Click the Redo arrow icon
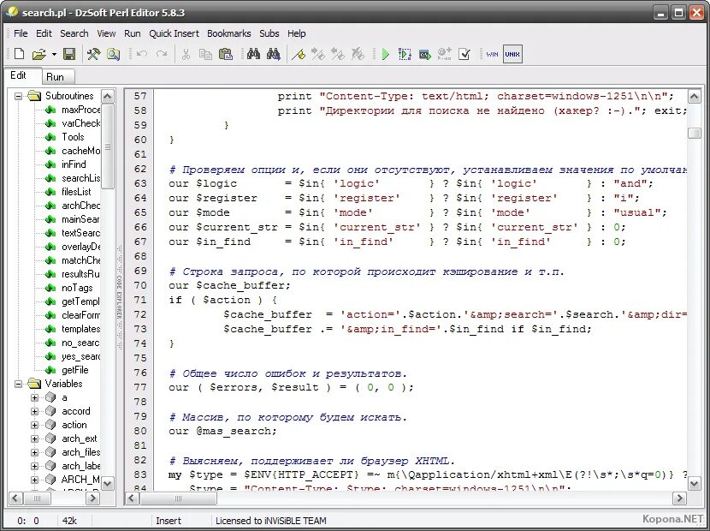 [x=162, y=55]
